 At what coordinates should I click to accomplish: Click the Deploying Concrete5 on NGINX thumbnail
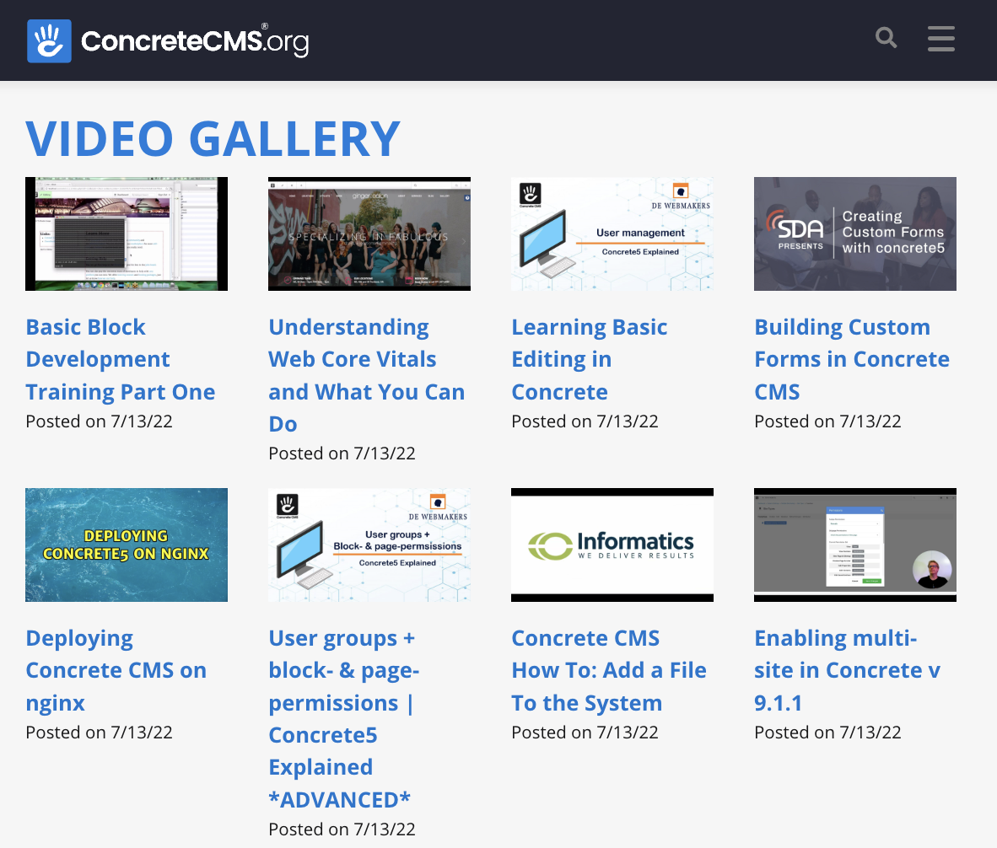127,545
